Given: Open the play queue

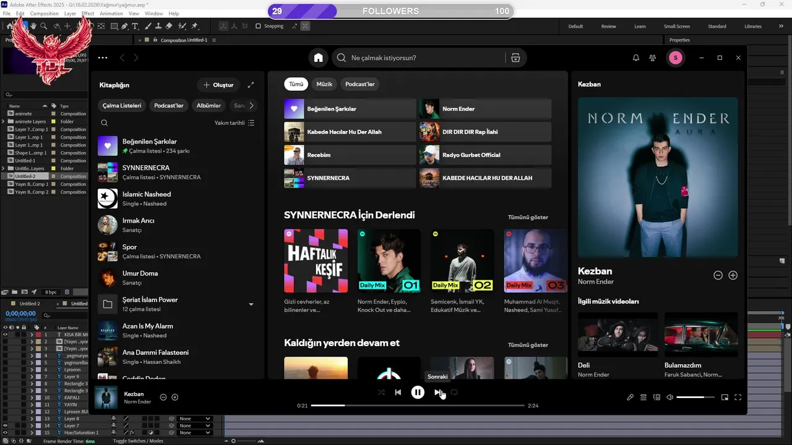Looking at the screenshot, I should point(643,397).
